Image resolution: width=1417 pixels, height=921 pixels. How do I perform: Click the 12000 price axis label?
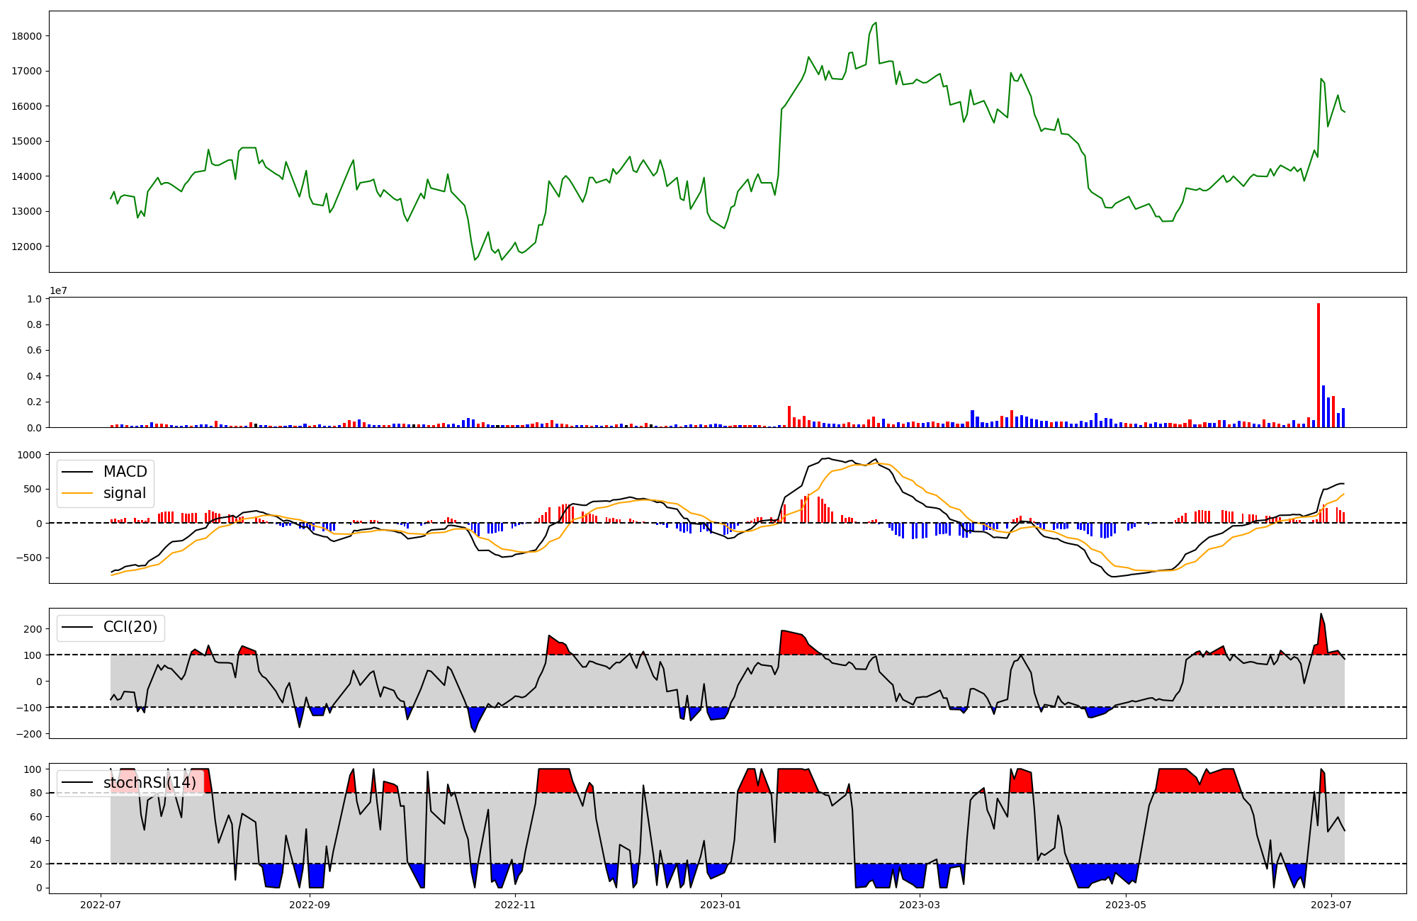coord(27,247)
